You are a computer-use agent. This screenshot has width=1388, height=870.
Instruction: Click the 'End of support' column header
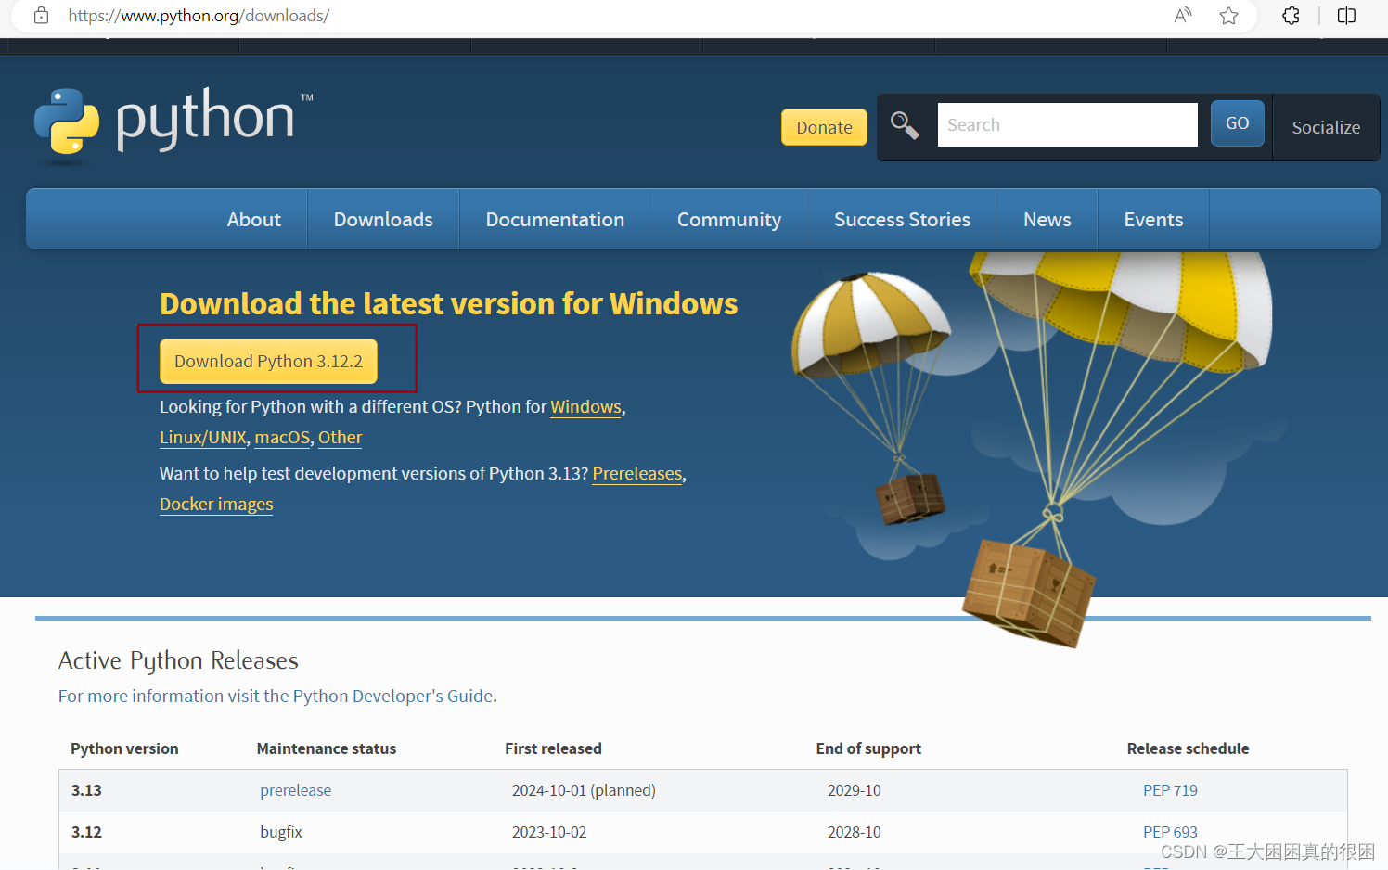click(868, 748)
